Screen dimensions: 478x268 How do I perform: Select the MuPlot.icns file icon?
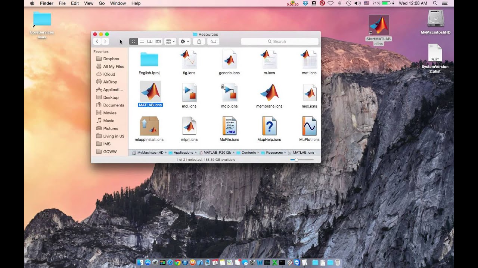(x=309, y=126)
